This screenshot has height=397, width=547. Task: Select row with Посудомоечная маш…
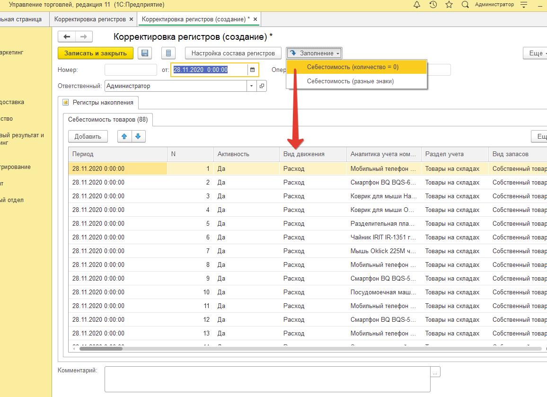click(308, 292)
